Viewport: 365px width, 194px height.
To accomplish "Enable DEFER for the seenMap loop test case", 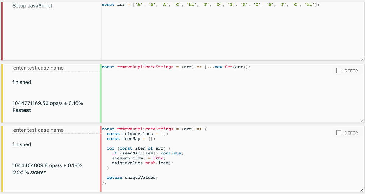I will coord(339,133).
